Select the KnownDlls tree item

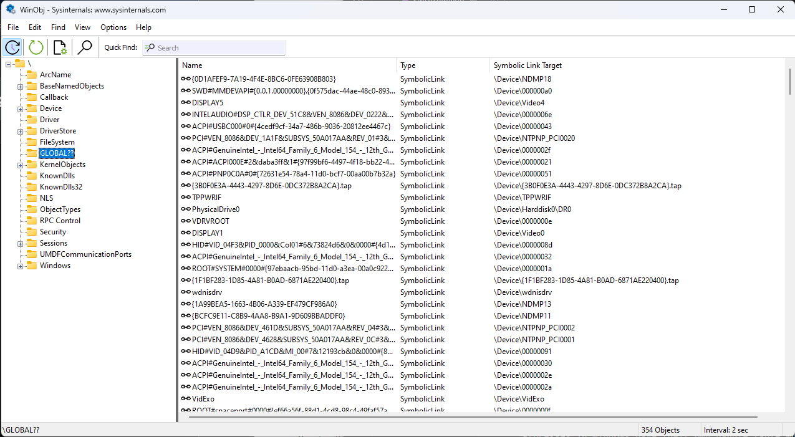click(57, 176)
